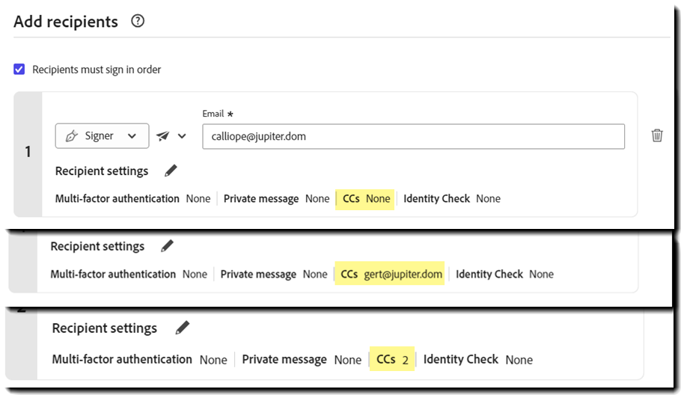Click CCs gert@jupiter.dom entry
This screenshot has width=681, height=395.
[391, 275]
